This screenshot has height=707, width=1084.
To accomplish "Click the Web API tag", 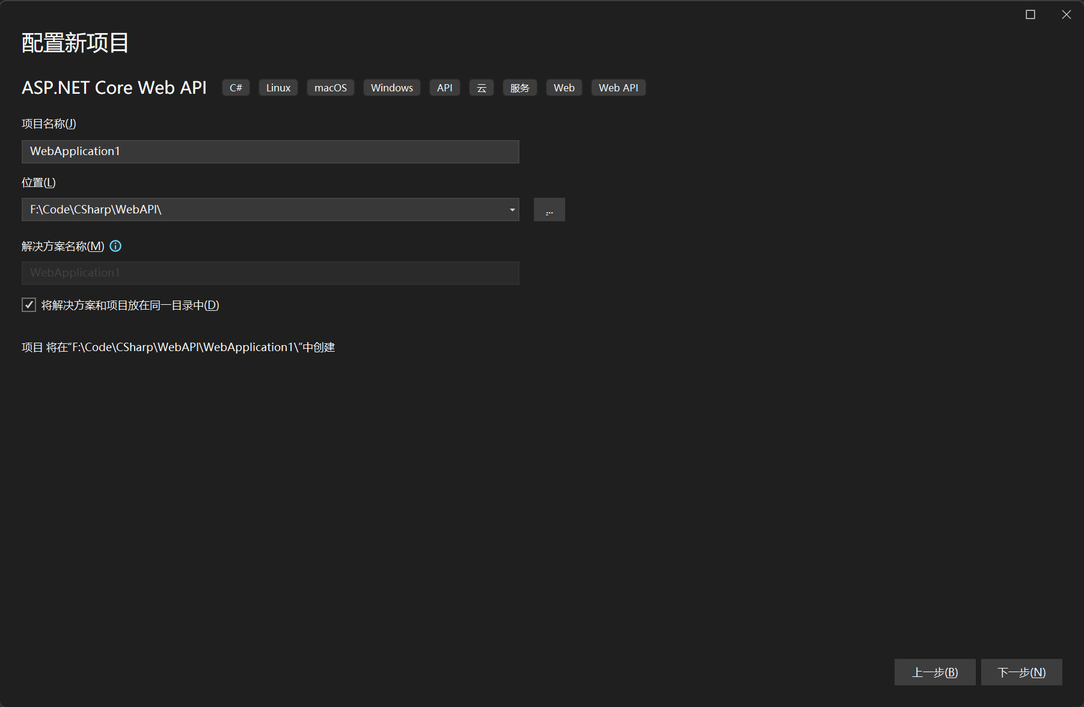I will pos(619,88).
